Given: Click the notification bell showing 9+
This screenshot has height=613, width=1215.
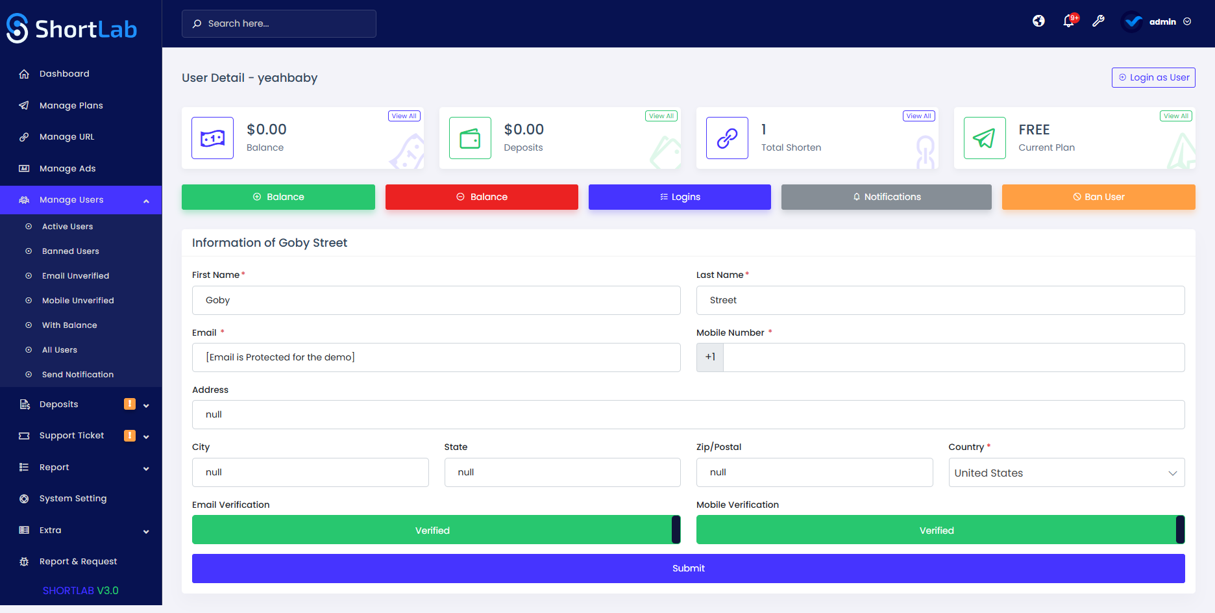Looking at the screenshot, I should (x=1068, y=21).
